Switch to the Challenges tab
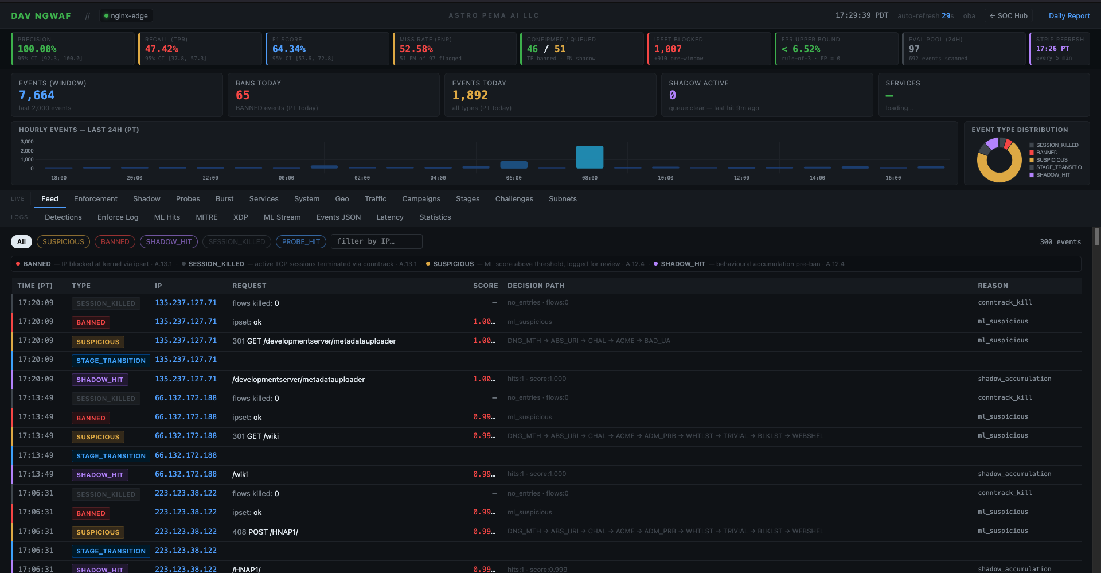The width and height of the screenshot is (1101, 573). coord(514,199)
